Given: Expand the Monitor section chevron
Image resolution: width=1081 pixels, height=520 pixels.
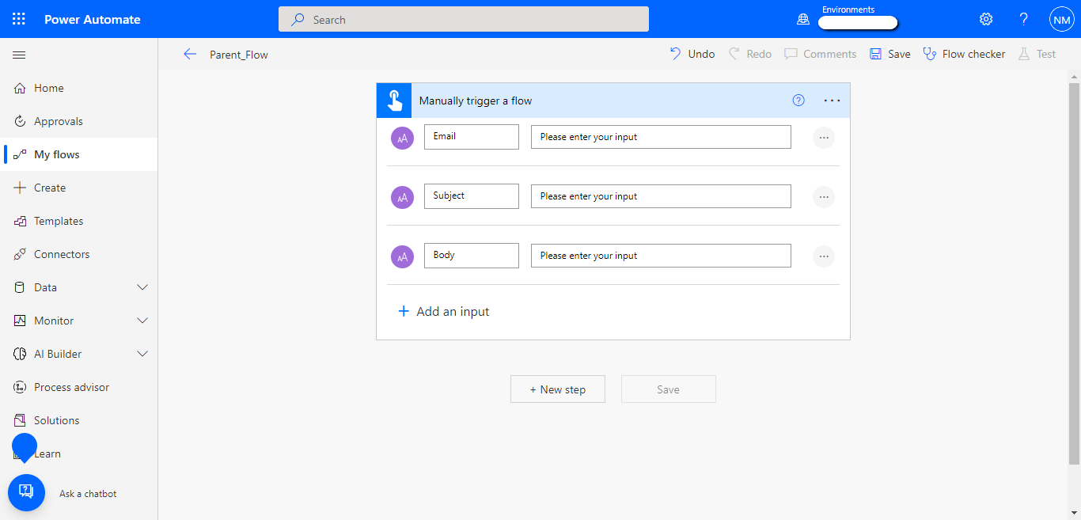Looking at the screenshot, I should tap(142, 321).
